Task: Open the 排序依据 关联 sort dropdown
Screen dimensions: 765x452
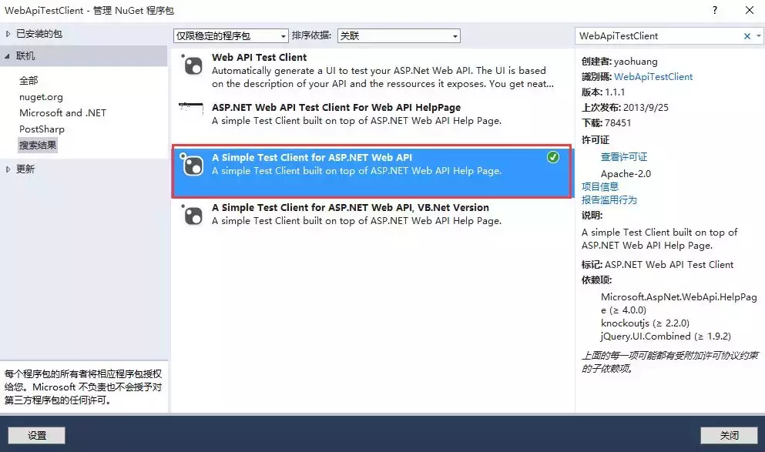Action: coord(398,36)
